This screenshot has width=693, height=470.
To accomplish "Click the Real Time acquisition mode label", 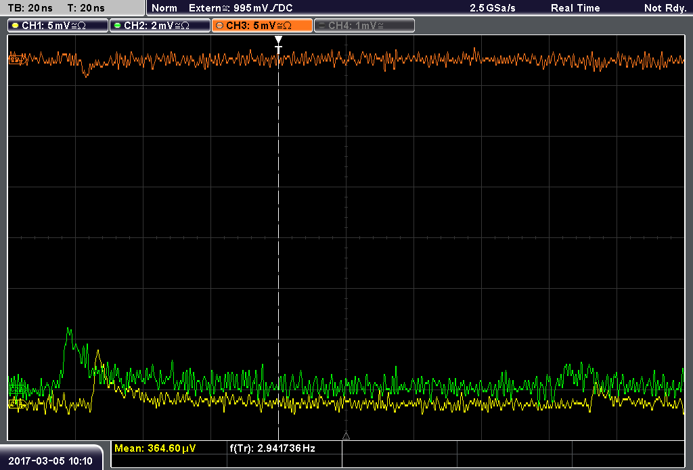I will (575, 8).
